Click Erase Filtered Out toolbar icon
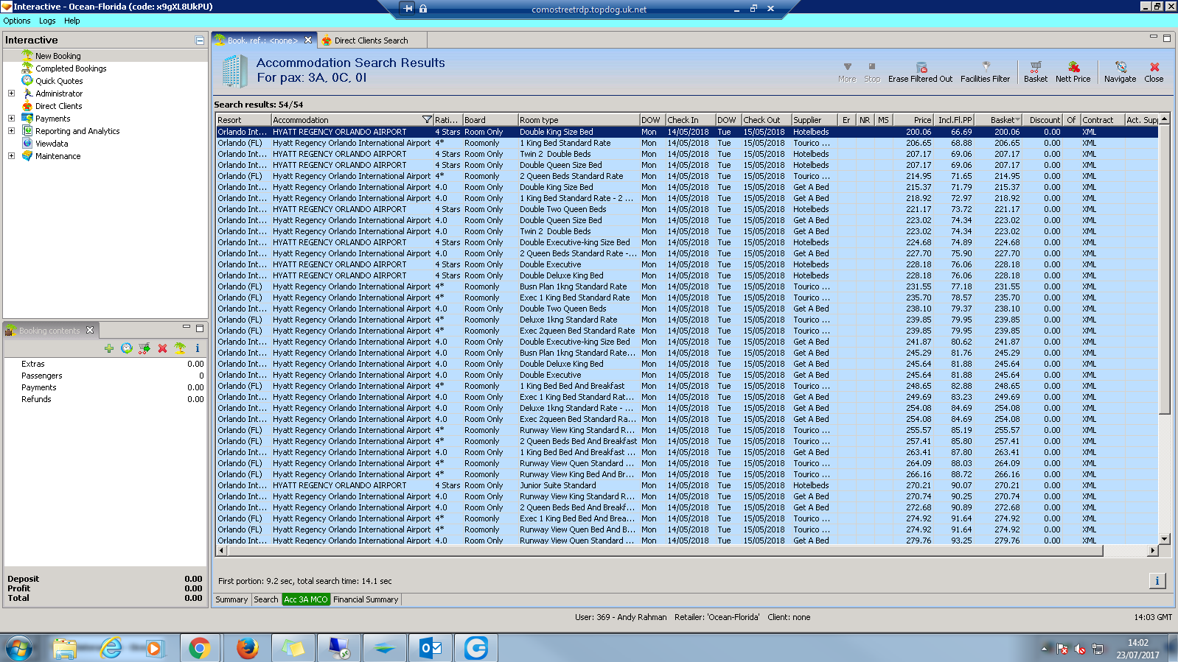This screenshot has width=1178, height=662. pos(920,71)
